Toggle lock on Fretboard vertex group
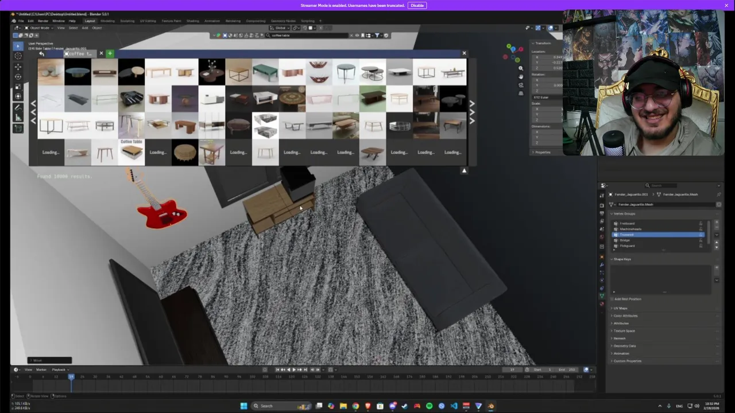This screenshot has width=735, height=413. 701,223
